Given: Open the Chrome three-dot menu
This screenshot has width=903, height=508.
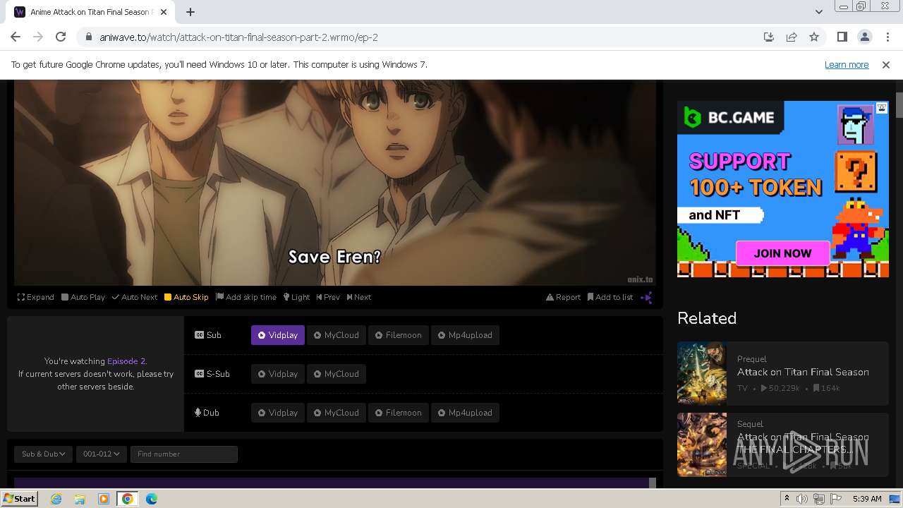Looking at the screenshot, I should coord(887,37).
